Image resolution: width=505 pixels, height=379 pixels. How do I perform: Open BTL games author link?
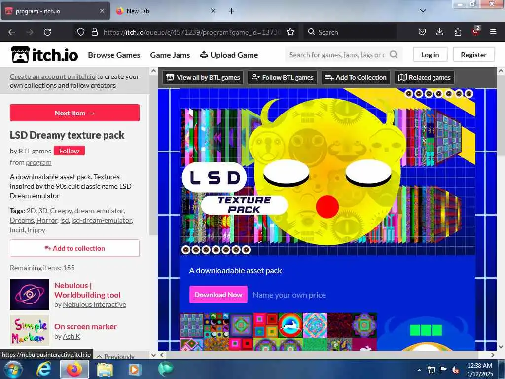(x=35, y=151)
